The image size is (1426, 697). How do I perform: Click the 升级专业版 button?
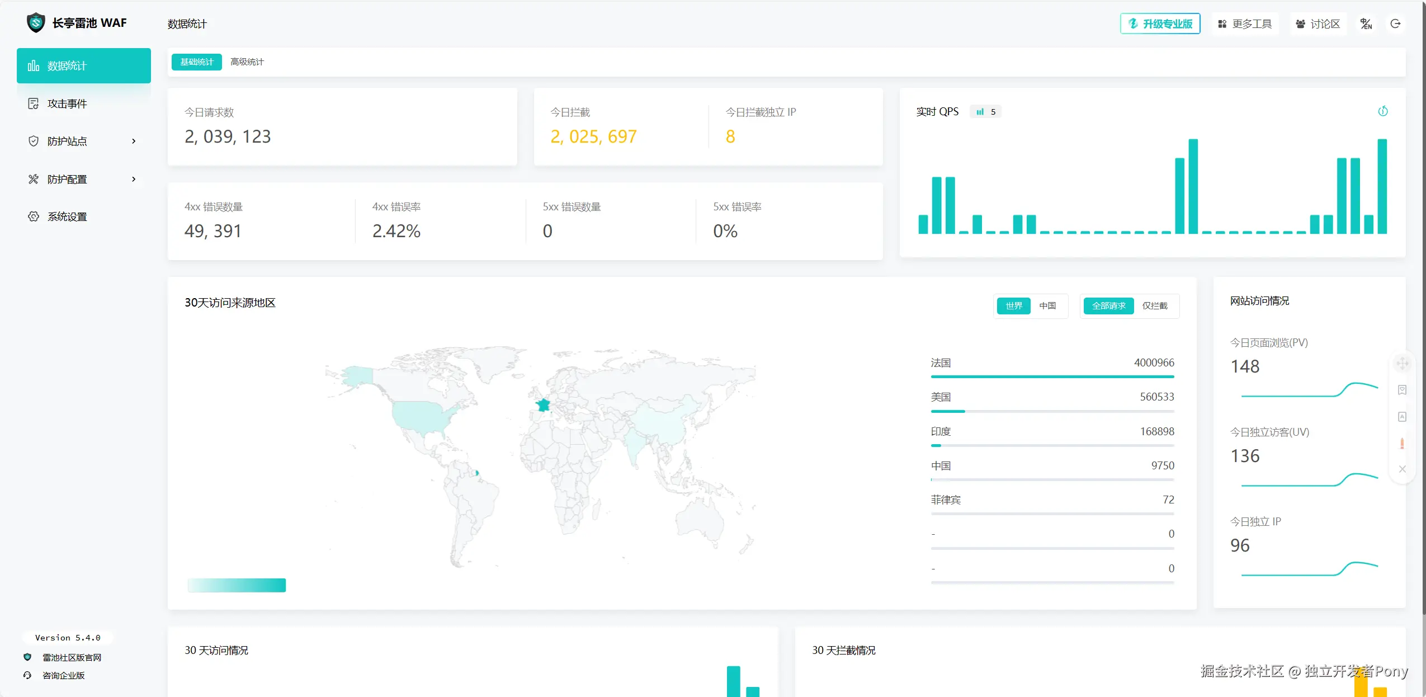coord(1160,23)
